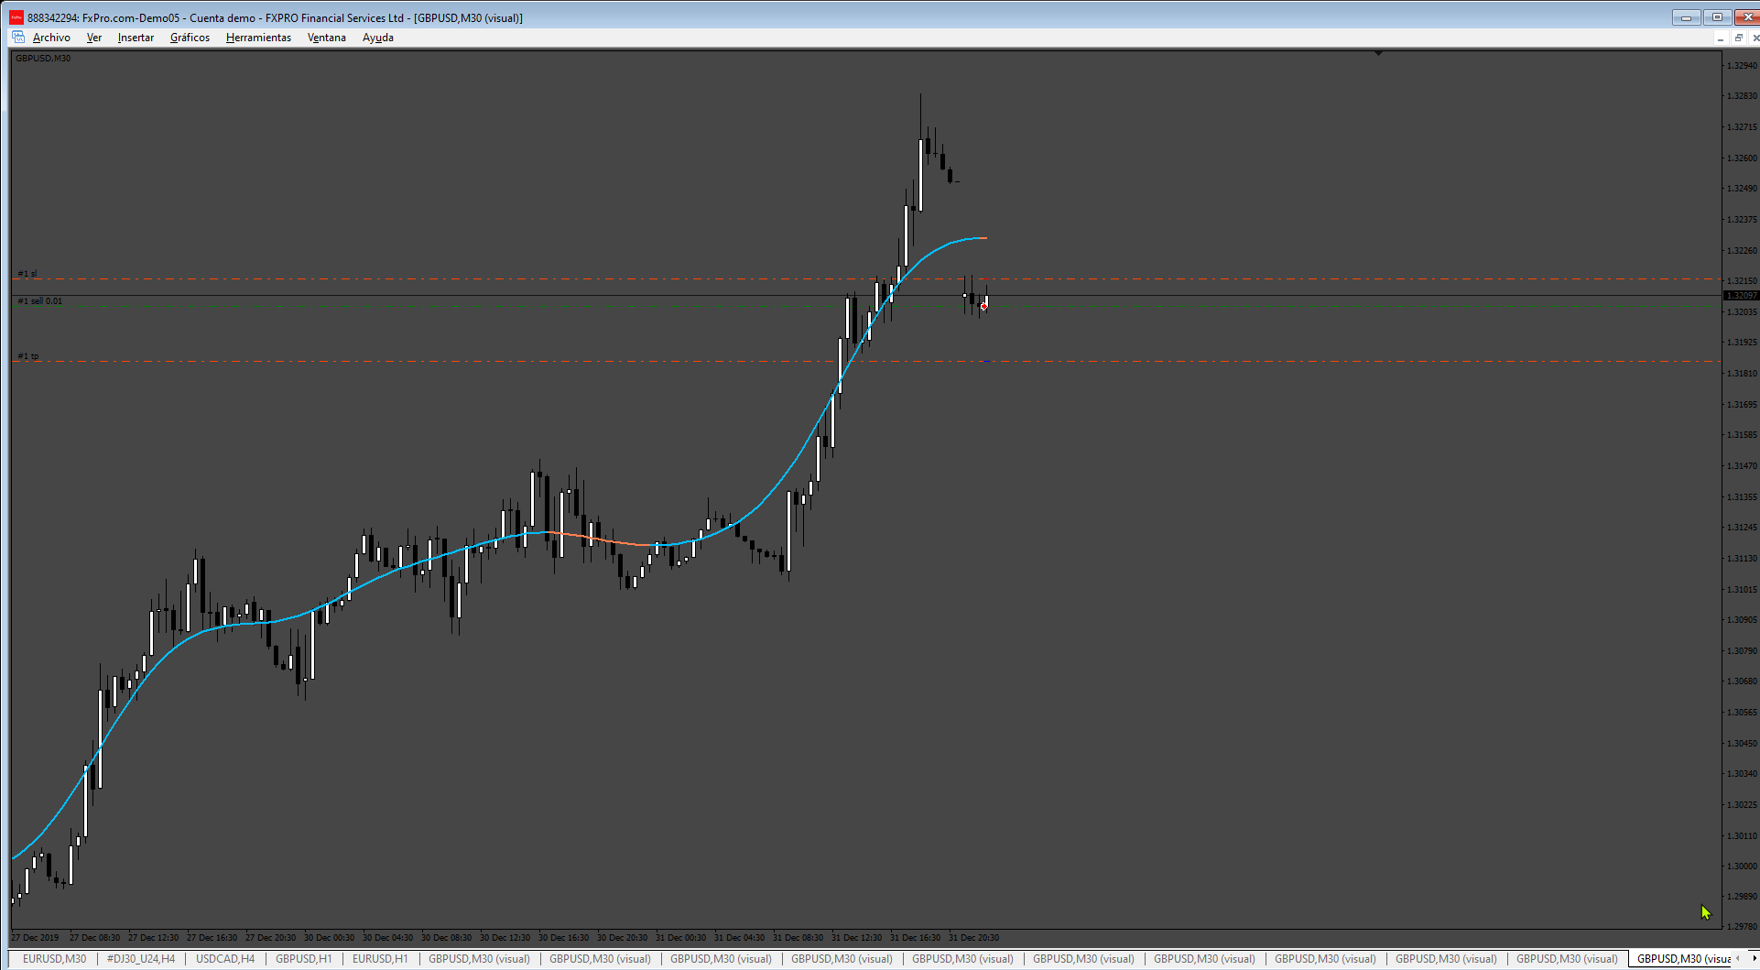Switch to the #DJ30_U24,H4 chart tab
This screenshot has height=970, width=1760.
point(141,959)
